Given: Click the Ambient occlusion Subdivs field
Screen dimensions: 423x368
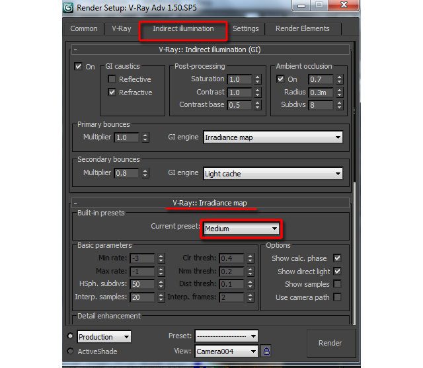Looking at the screenshot, I should pyautogui.click(x=321, y=105).
